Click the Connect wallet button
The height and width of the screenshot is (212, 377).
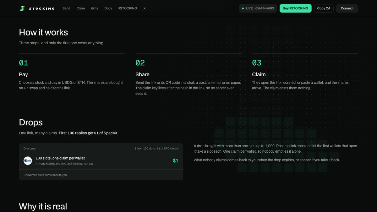click(x=347, y=8)
